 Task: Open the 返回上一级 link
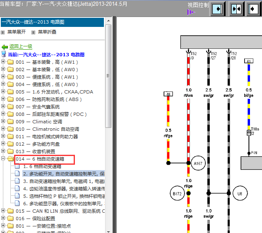tap(21, 46)
